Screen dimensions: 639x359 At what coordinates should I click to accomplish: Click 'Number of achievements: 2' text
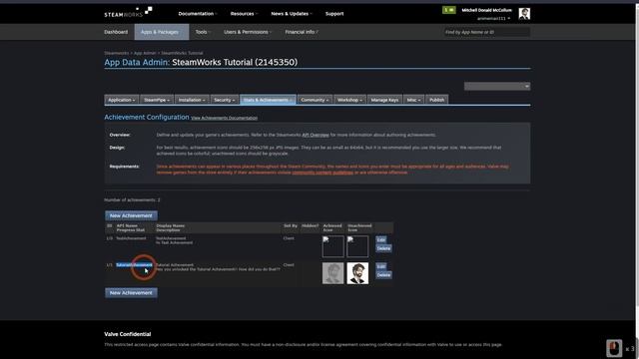pos(132,199)
